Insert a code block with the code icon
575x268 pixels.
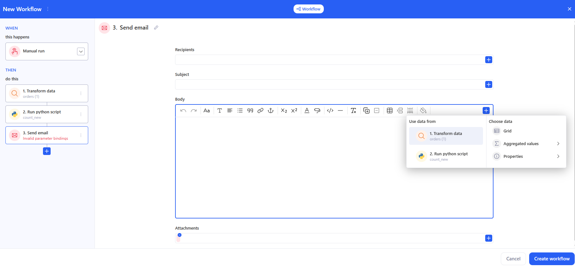330,111
